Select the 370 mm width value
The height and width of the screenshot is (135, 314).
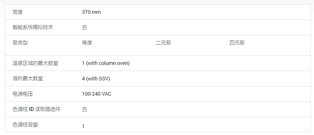[91, 12]
